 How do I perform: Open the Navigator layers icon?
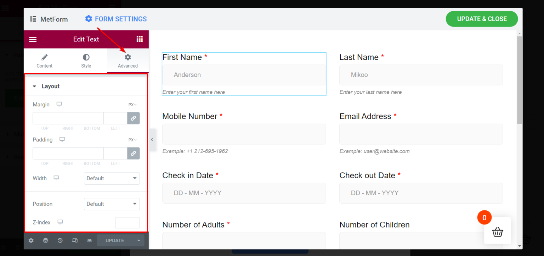(x=45, y=240)
